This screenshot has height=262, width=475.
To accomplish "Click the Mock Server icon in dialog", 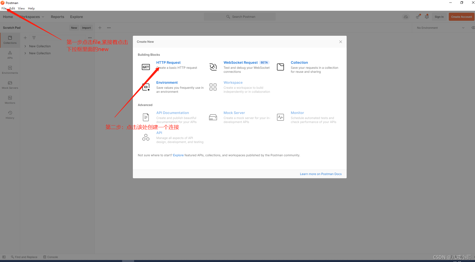I will click(x=213, y=117).
